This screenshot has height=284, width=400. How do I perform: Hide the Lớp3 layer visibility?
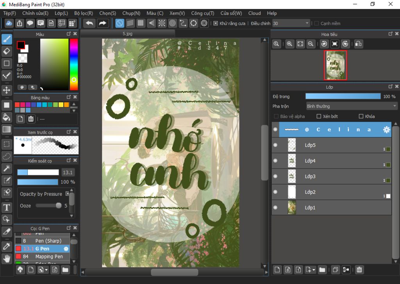click(x=275, y=176)
